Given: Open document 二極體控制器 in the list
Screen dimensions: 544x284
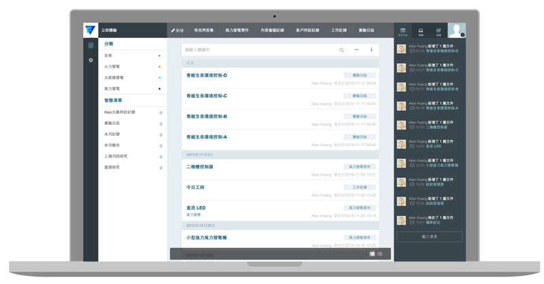Looking at the screenshot, I should point(199,166).
